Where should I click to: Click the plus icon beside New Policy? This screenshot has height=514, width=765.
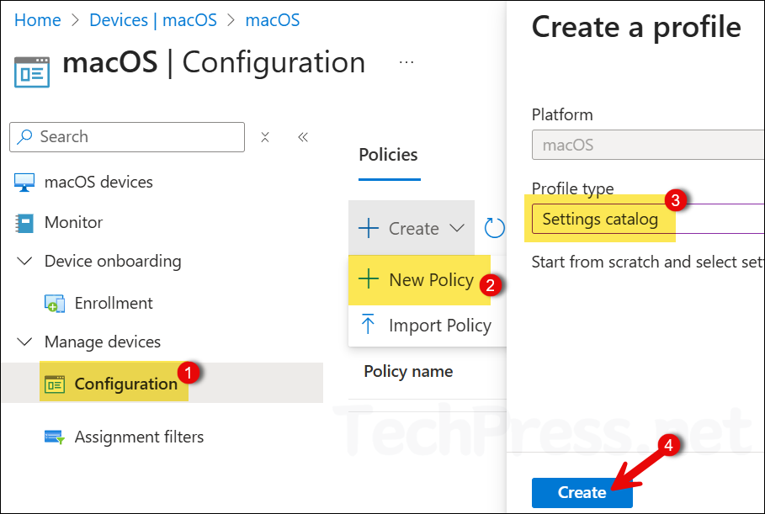click(x=369, y=280)
